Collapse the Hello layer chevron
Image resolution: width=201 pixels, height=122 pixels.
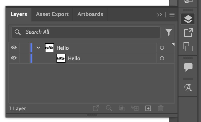point(38,48)
